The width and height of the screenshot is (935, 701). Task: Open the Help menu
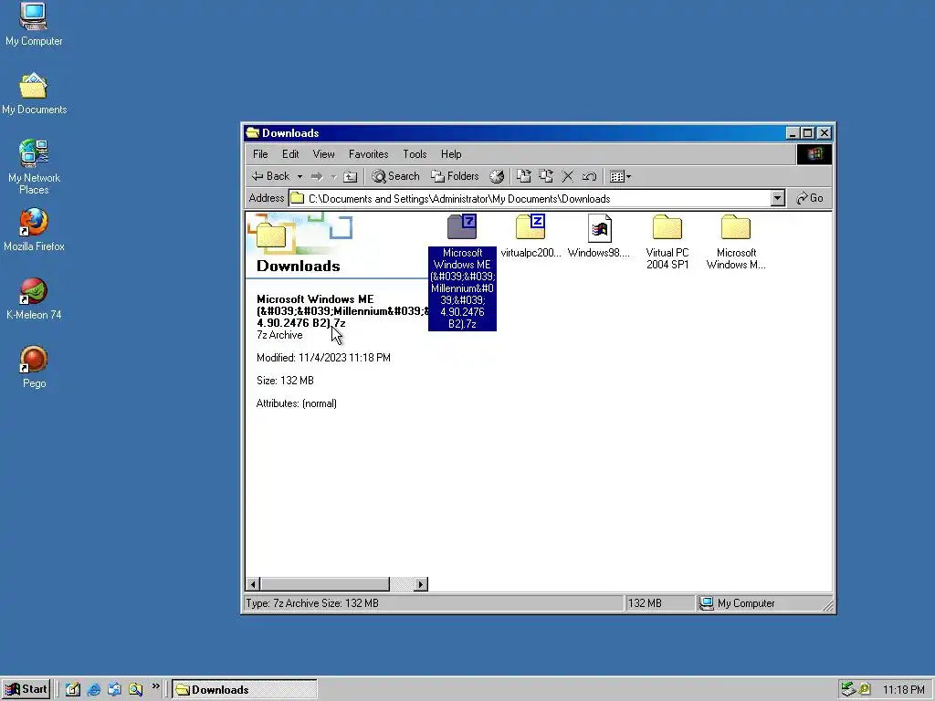click(x=451, y=153)
